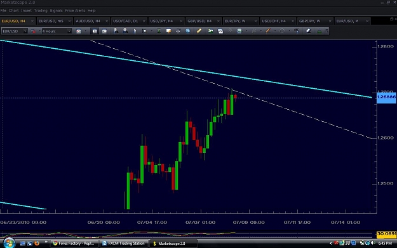Click the save template icon
Screen dimensions: 397x248
(239, 31)
